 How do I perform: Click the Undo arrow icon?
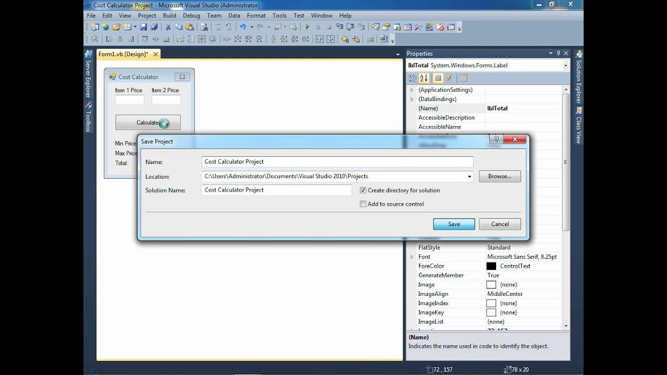[x=243, y=27]
